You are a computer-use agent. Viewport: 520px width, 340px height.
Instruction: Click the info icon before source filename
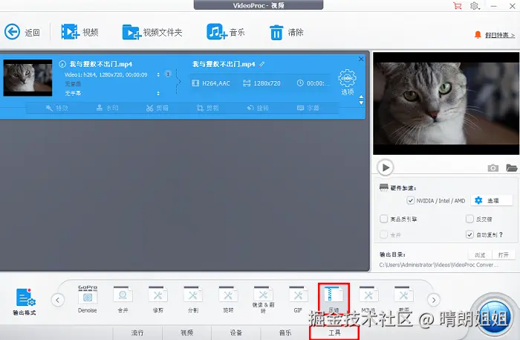[62, 64]
